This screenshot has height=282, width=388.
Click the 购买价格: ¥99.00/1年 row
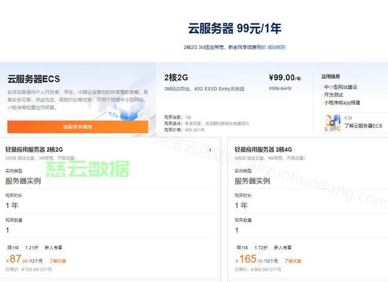click(184, 130)
